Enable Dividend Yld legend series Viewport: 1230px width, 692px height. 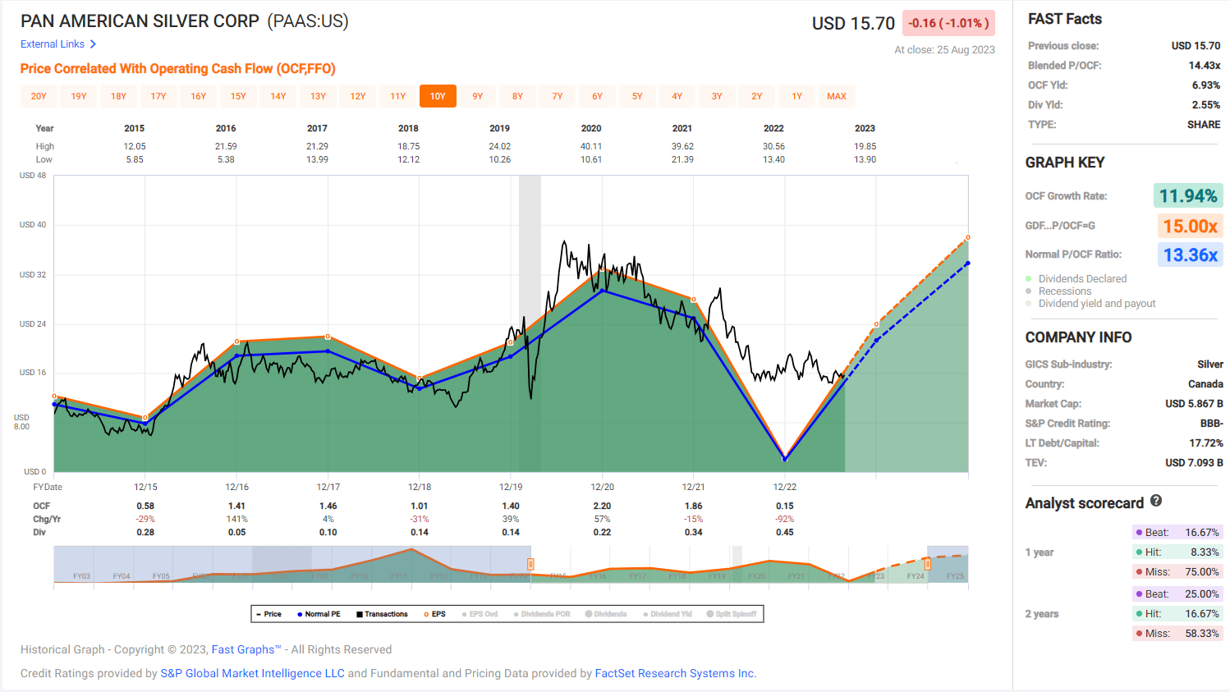pos(668,614)
